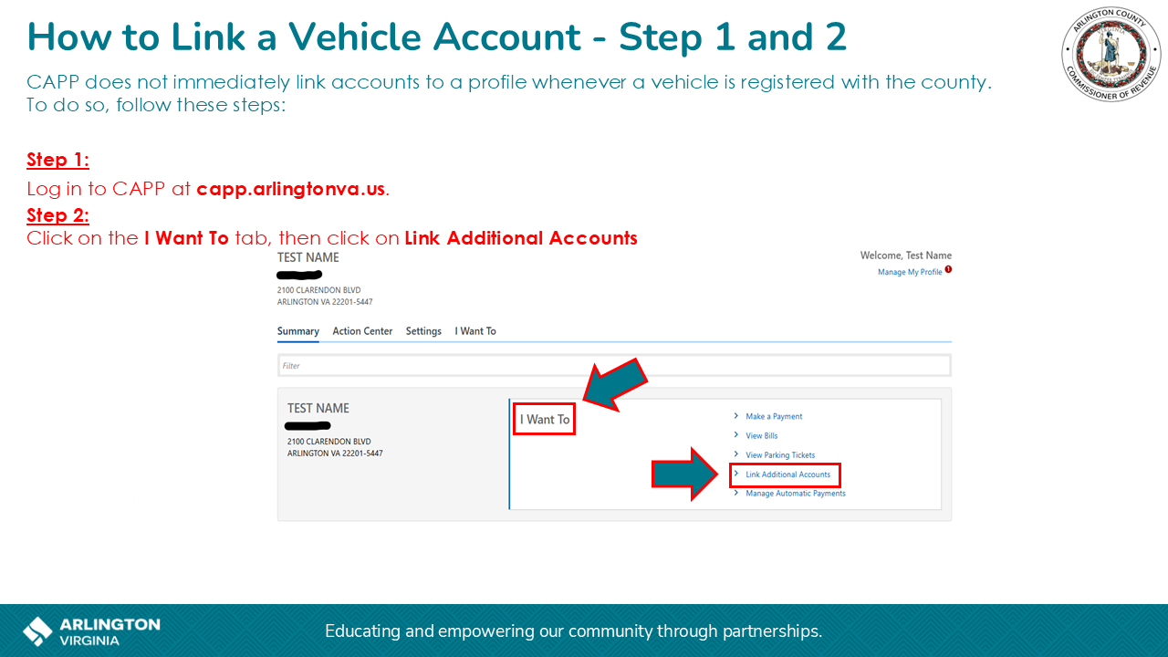Open the View Parking Tickets link
This screenshot has width=1168, height=657.
(780, 454)
